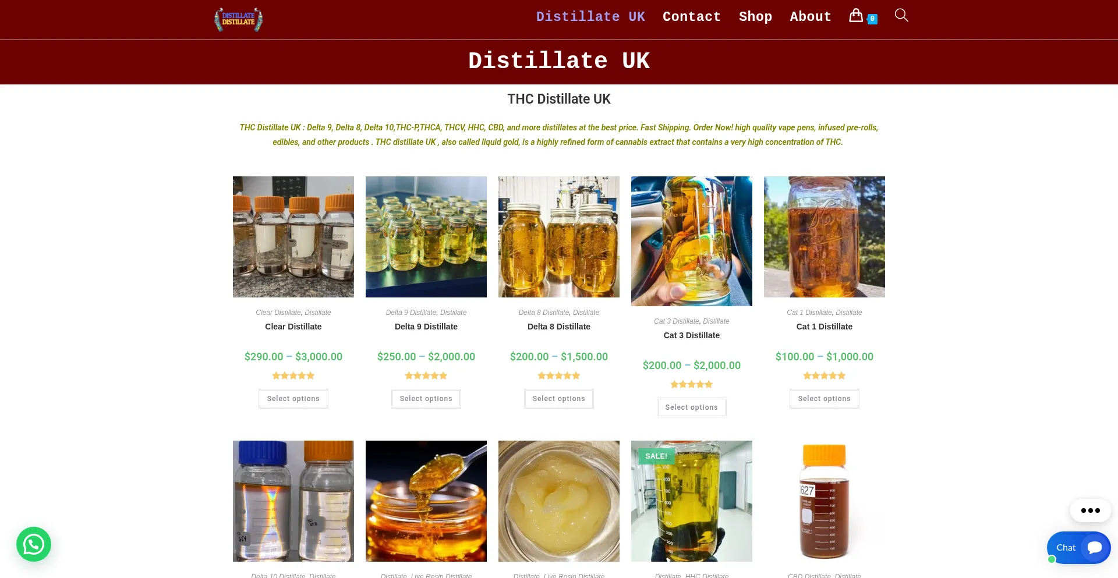
Task: Select options for Clear Distillate
Action: point(293,399)
